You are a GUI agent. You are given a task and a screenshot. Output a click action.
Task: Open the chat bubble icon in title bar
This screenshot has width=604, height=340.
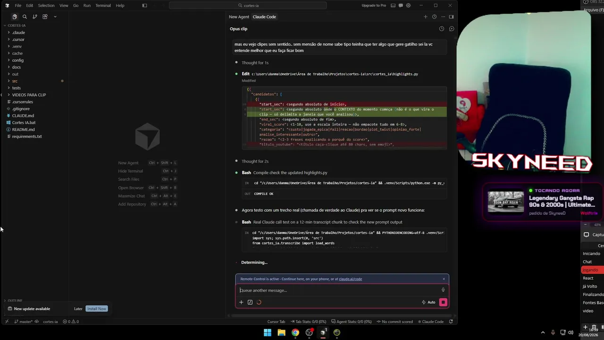click(x=401, y=6)
